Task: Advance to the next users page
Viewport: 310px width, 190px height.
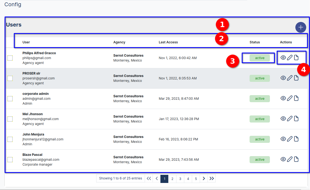Action: (x=204, y=178)
